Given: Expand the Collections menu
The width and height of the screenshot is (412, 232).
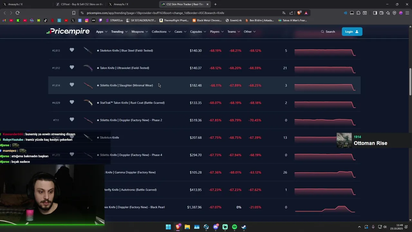Looking at the screenshot, I should pyautogui.click(x=161, y=32).
